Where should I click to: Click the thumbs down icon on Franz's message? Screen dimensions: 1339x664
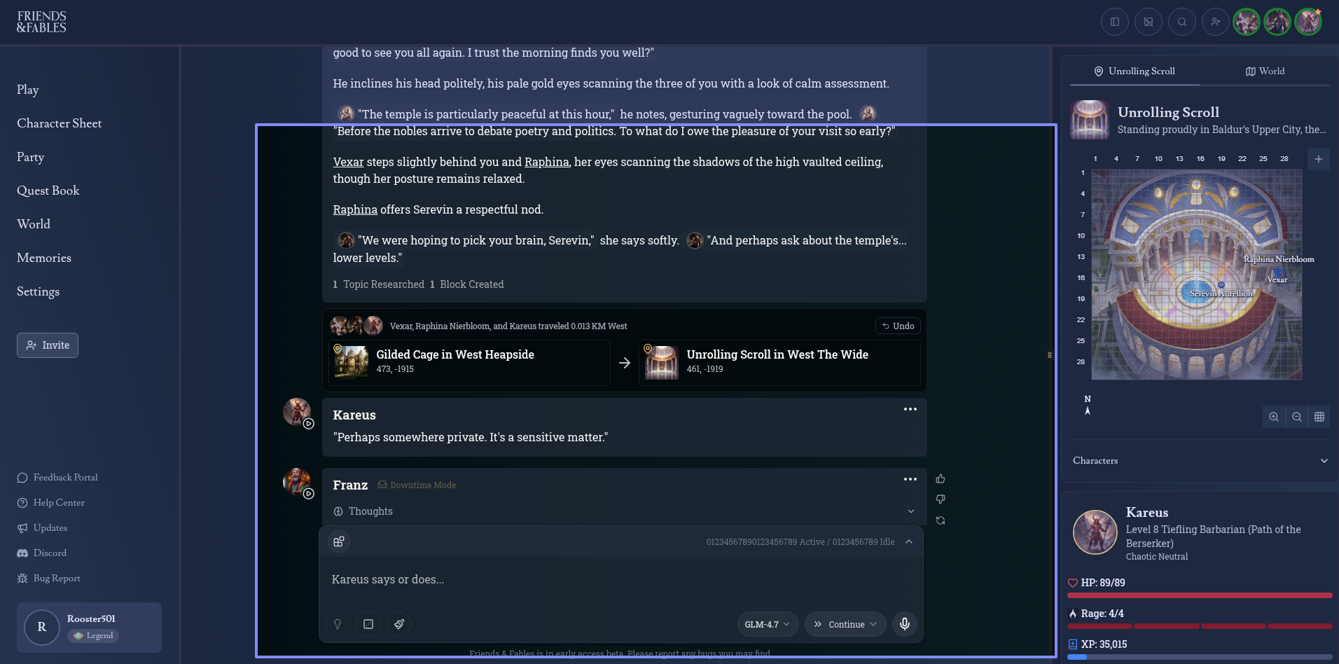point(941,499)
